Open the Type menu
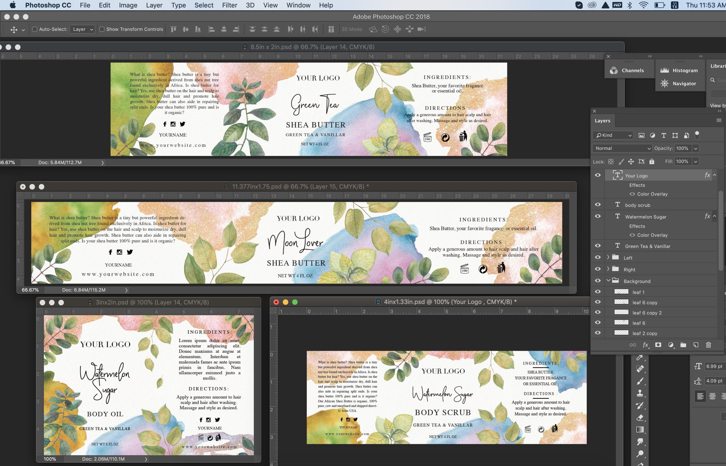The width and height of the screenshot is (726, 466). (x=178, y=5)
